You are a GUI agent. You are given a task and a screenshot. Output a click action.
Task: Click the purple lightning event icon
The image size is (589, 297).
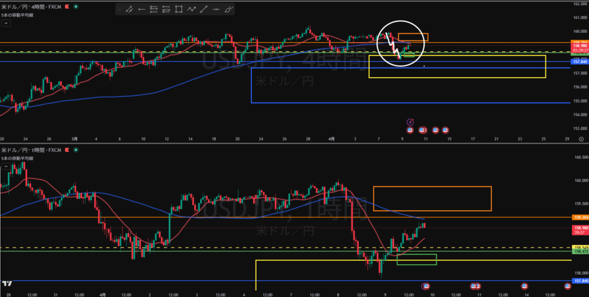pos(410,121)
